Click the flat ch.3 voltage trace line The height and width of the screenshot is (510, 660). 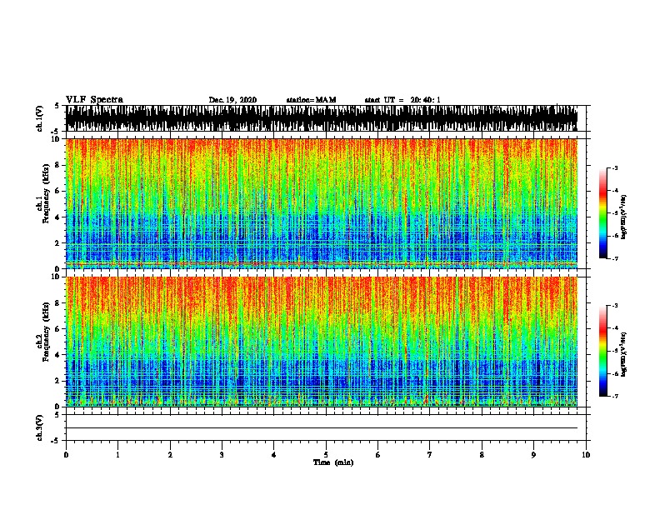click(322, 428)
